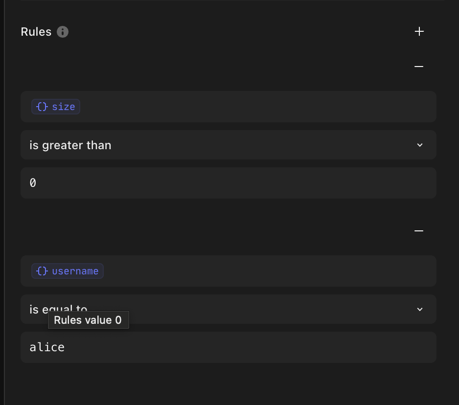
Task: Remove the size rule using its minus icon
Action: 419,67
